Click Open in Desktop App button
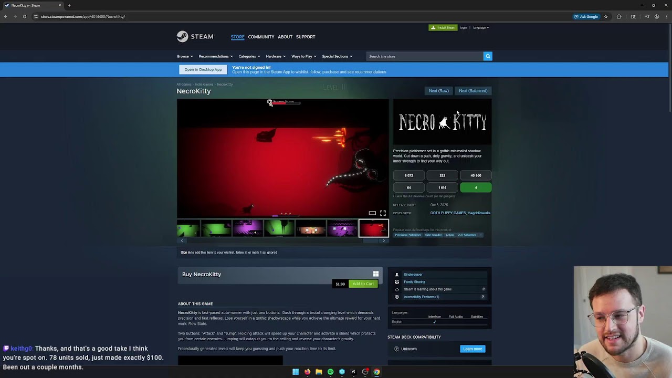The image size is (672, 378). pos(203,69)
